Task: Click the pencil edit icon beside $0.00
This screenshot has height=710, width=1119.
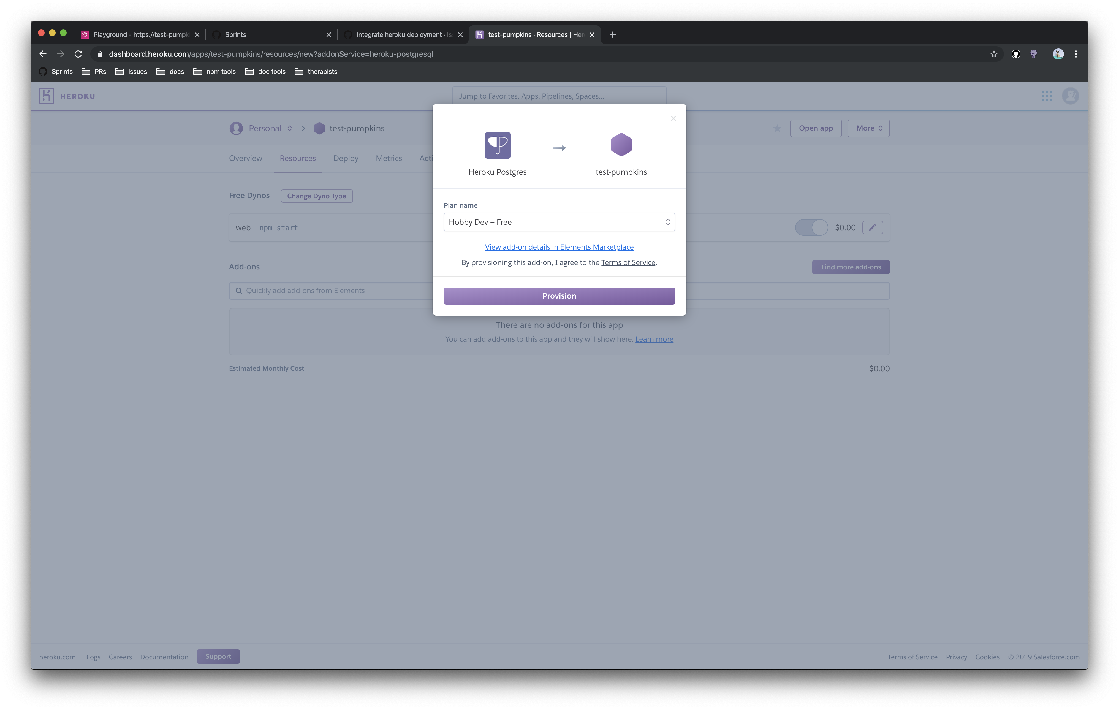Action: pos(872,227)
